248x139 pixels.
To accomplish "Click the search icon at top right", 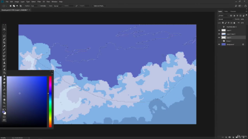I will point(236,6).
